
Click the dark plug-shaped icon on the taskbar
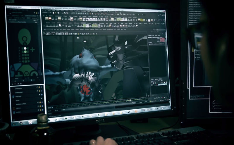pos(129,112)
